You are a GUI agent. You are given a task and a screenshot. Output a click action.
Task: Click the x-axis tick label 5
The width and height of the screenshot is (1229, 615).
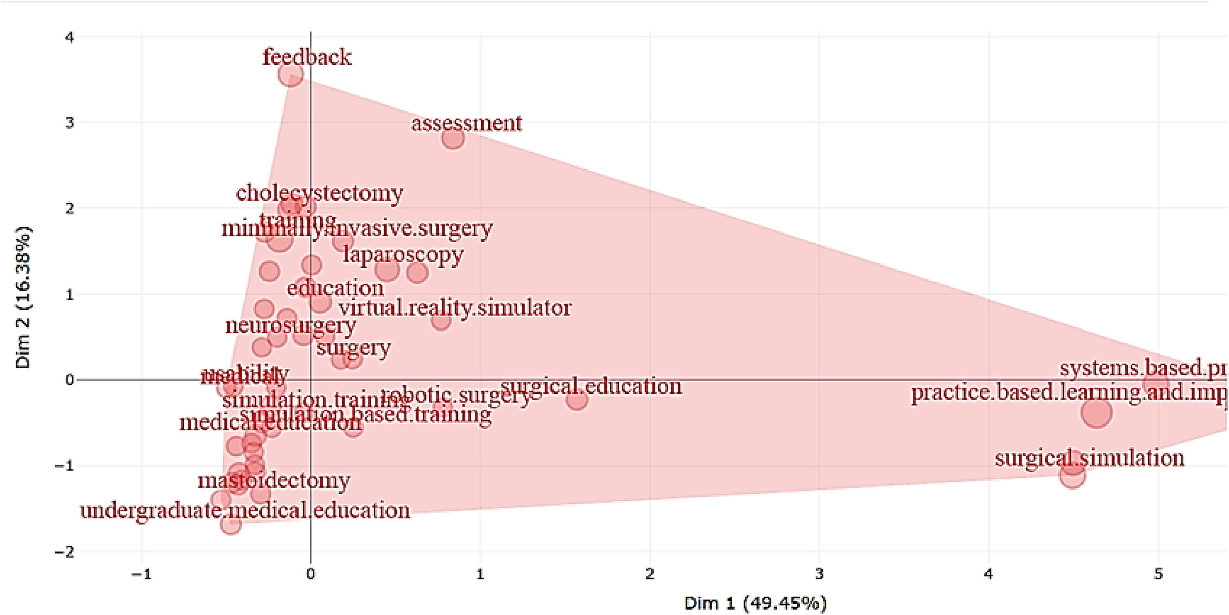pyautogui.click(x=1158, y=574)
